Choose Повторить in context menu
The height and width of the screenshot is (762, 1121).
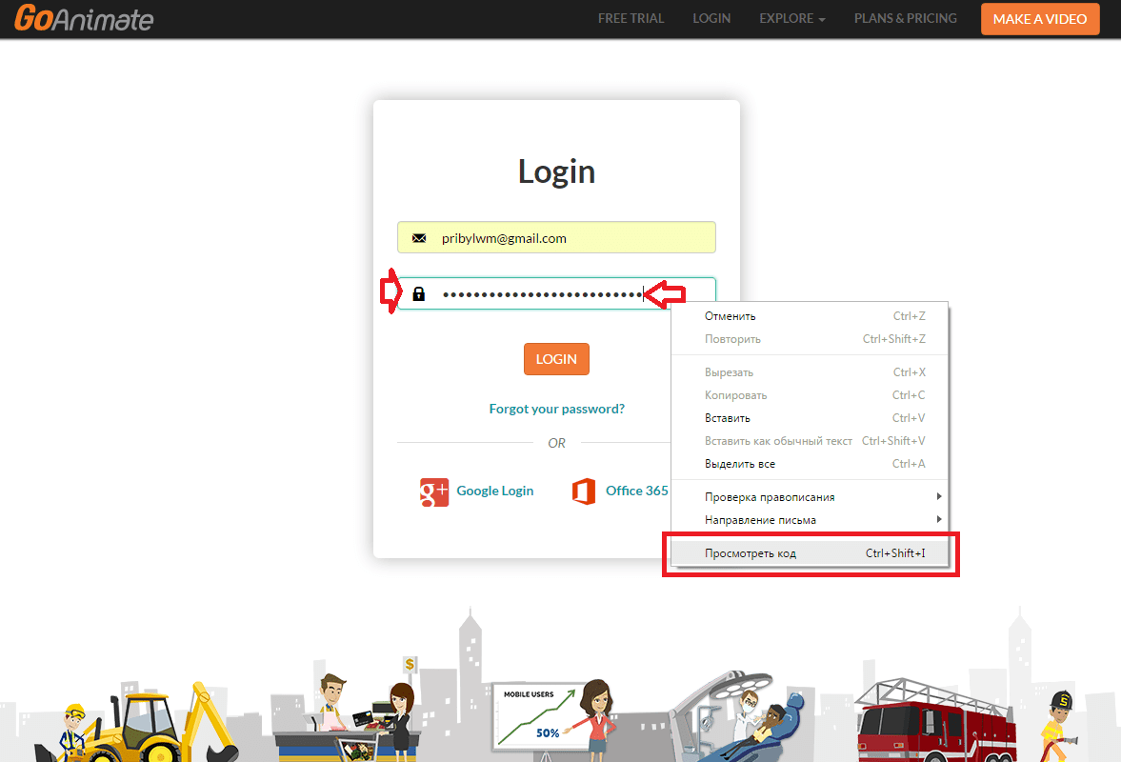click(810, 339)
